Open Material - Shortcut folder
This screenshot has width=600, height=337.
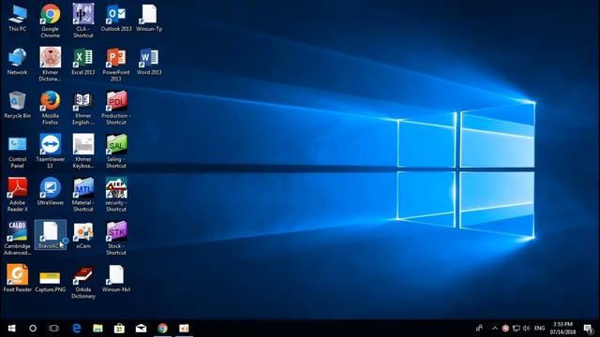[83, 195]
